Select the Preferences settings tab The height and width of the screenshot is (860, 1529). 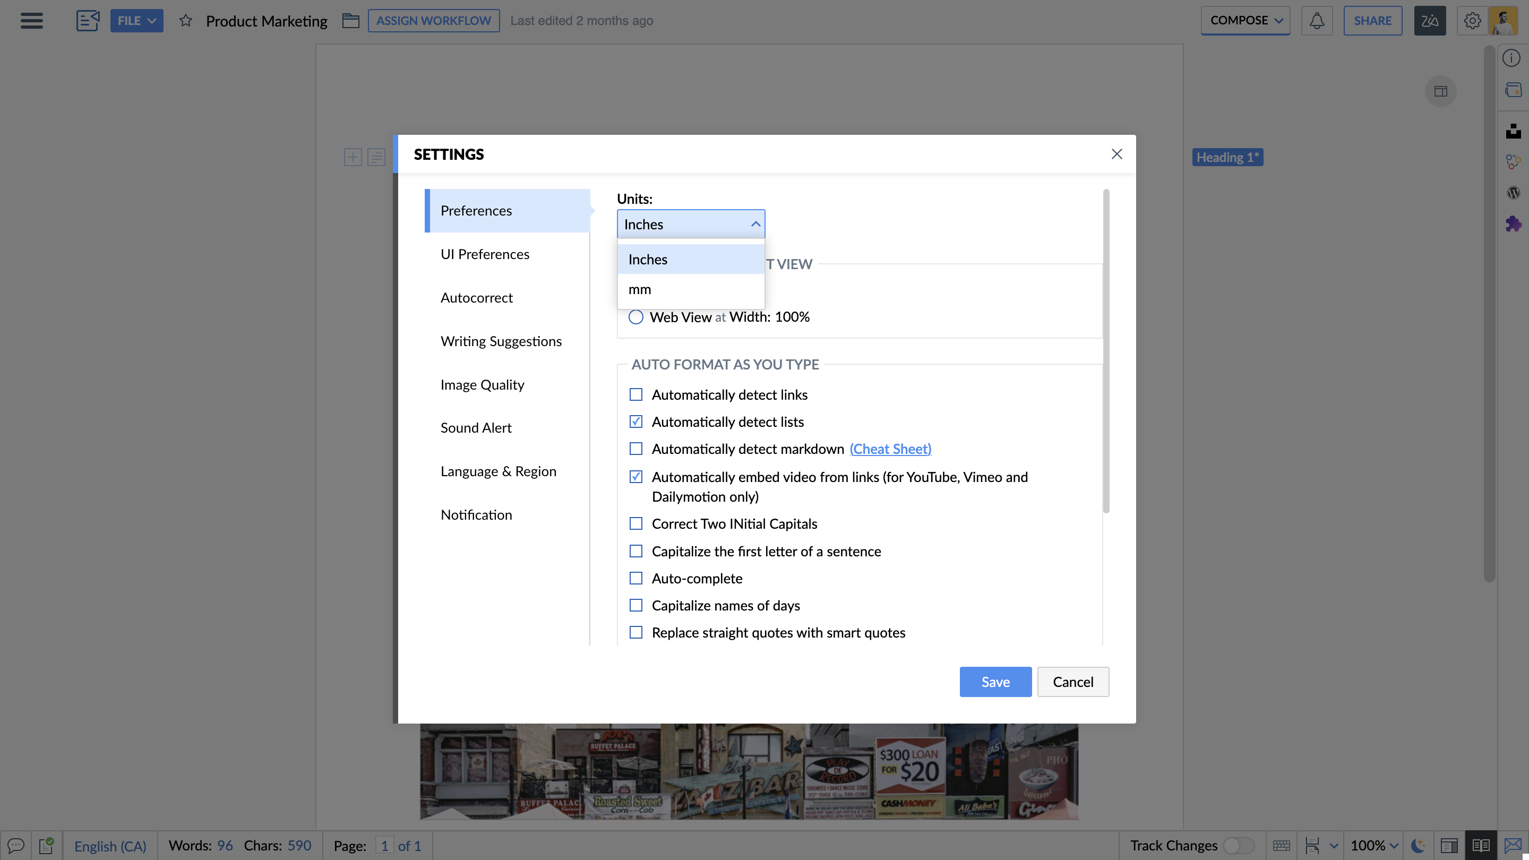pyautogui.click(x=508, y=211)
